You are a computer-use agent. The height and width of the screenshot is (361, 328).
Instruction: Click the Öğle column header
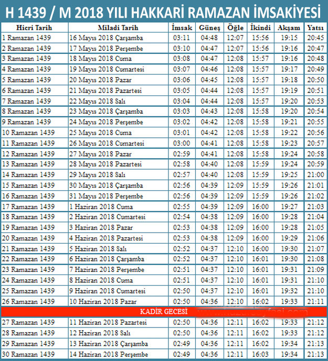pyautogui.click(x=236, y=27)
